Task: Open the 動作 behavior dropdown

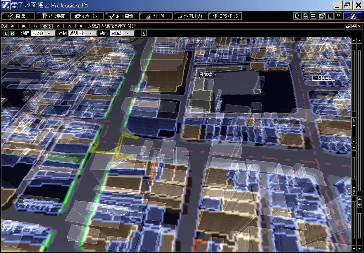Action: pos(122,33)
